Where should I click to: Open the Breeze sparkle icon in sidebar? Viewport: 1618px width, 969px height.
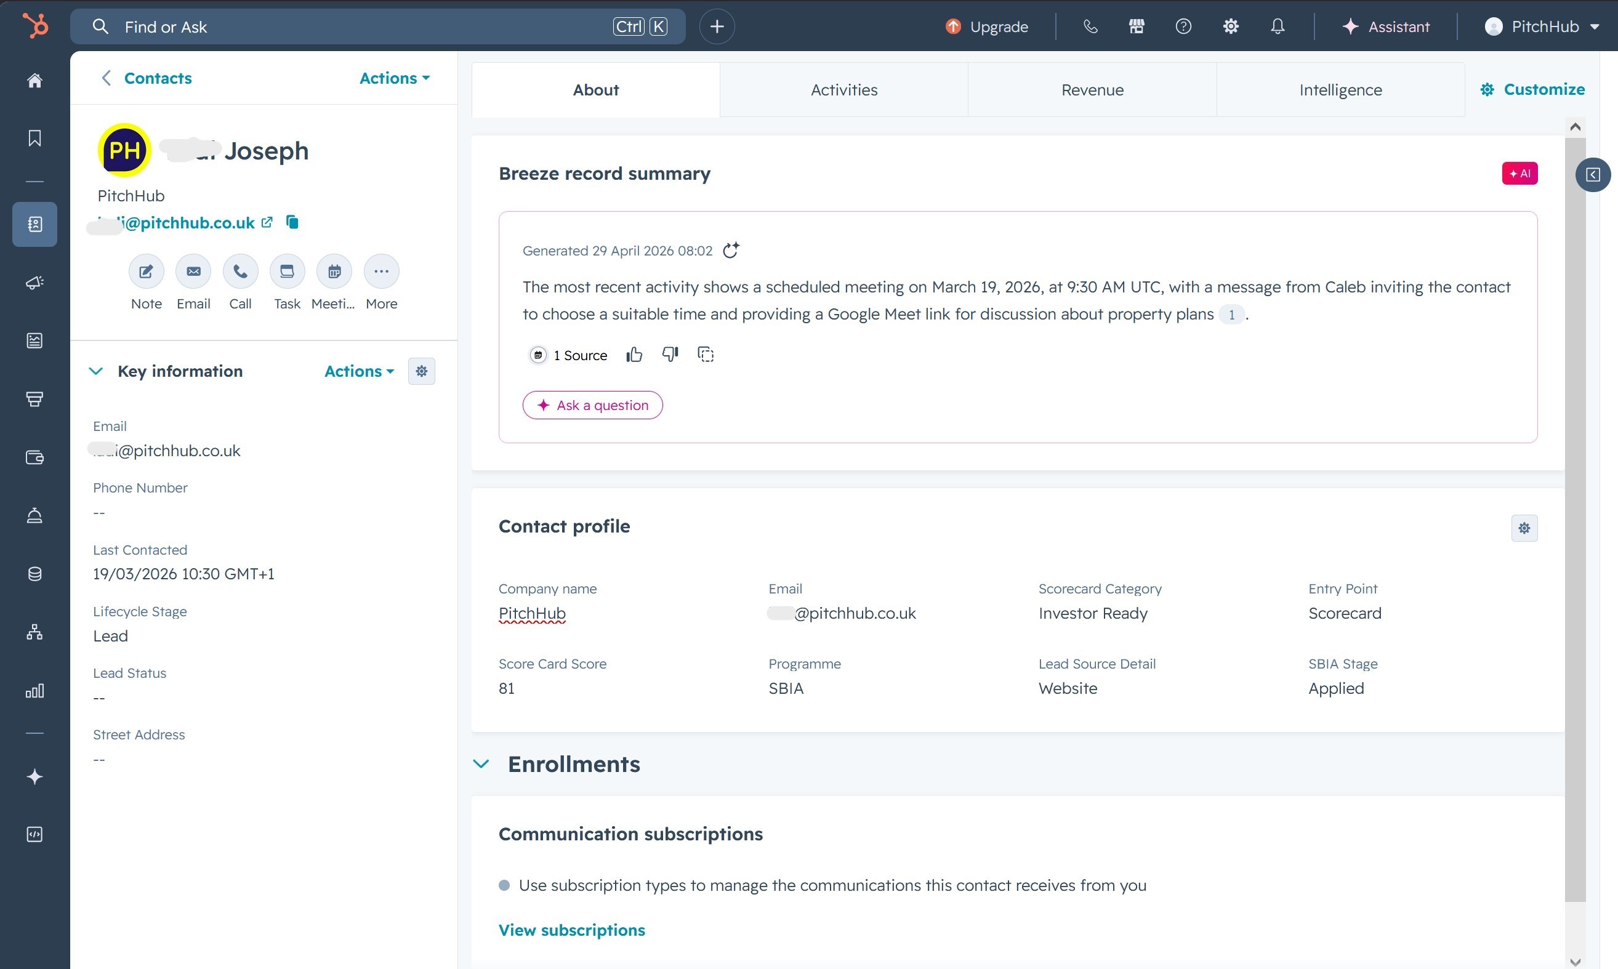click(34, 776)
